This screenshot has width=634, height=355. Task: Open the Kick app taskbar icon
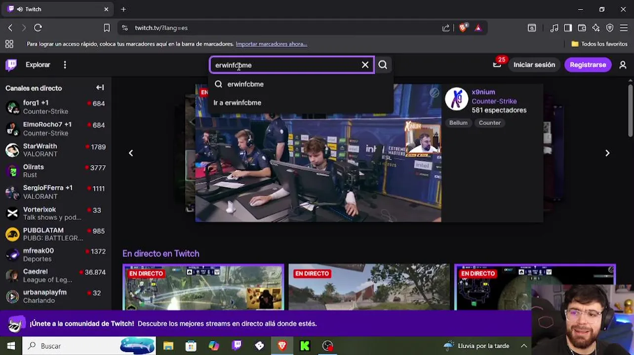pyautogui.click(x=305, y=346)
